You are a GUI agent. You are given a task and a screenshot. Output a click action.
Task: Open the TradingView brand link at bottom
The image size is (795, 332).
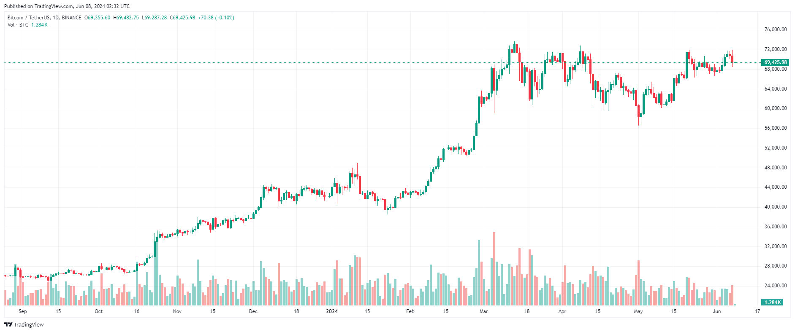[24, 324]
